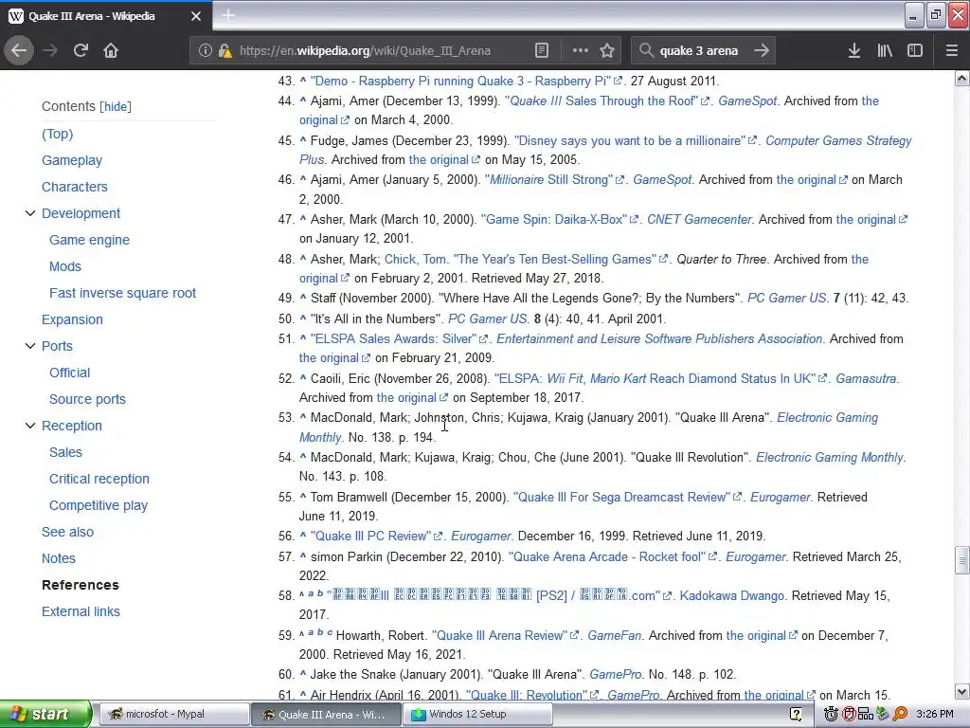Image resolution: width=970 pixels, height=728 pixels.
Task: Toggle reader view for this article
Action: point(541,50)
